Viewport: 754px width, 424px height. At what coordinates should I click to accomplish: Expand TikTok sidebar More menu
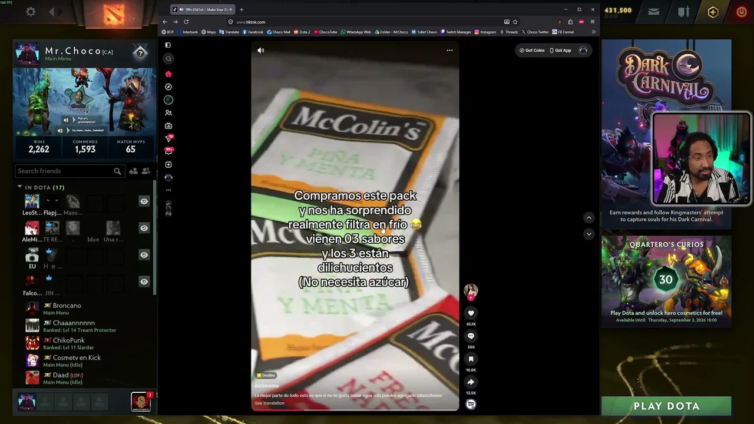168,190
